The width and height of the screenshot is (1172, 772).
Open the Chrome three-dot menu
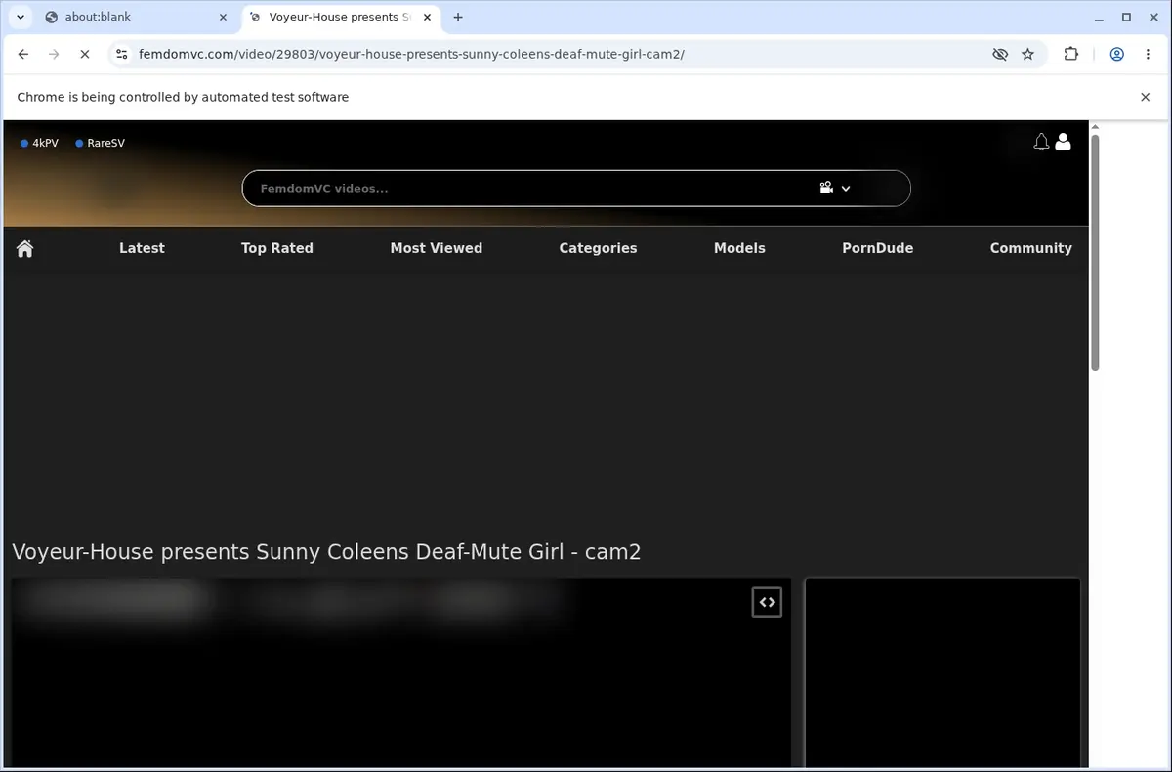point(1147,55)
